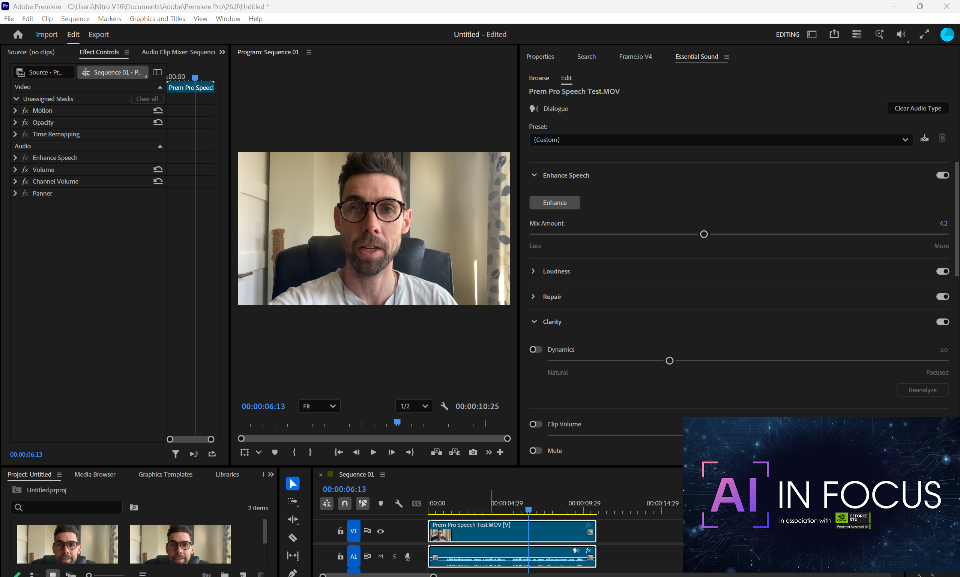Expand the Loudness section
The height and width of the screenshot is (577, 960).
click(533, 271)
